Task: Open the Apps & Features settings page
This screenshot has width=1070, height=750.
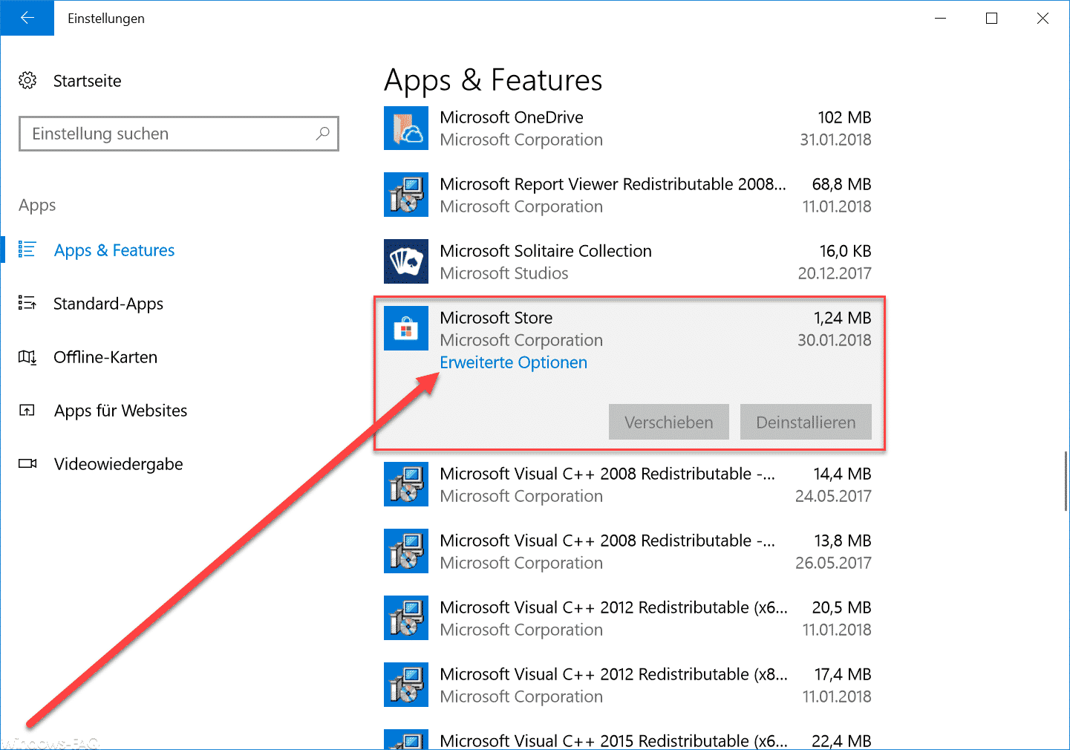Action: tap(114, 250)
